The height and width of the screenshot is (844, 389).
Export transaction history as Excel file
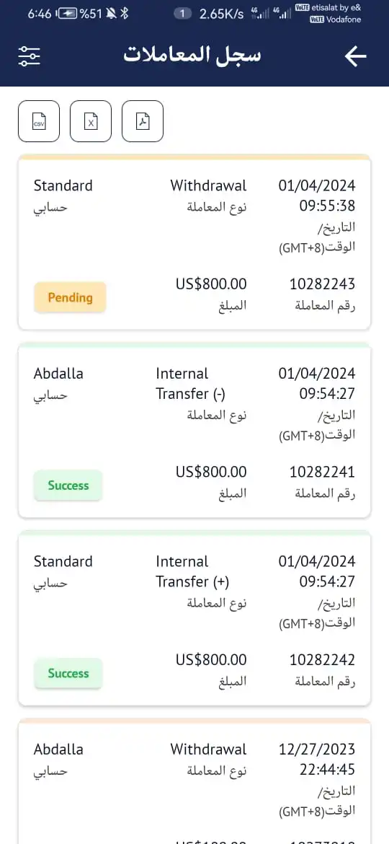[x=91, y=121]
